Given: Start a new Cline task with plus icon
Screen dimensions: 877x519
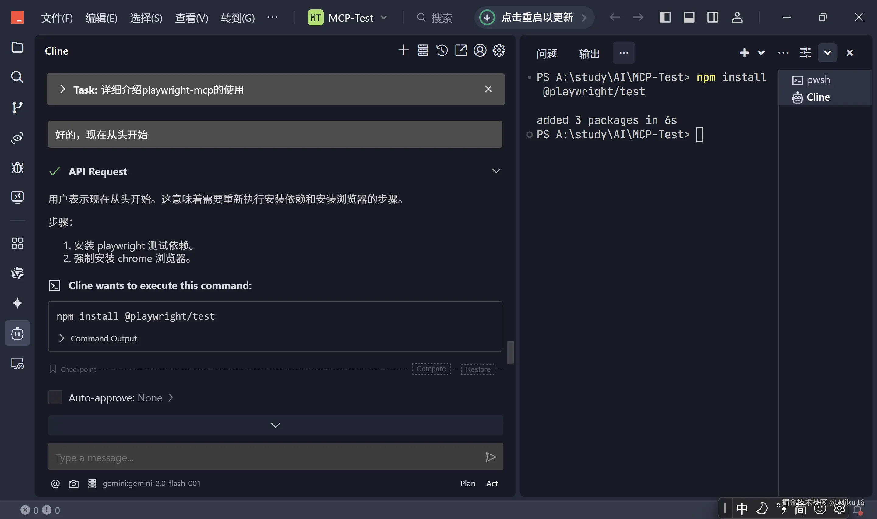Looking at the screenshot, I should (x=403, y=50).
